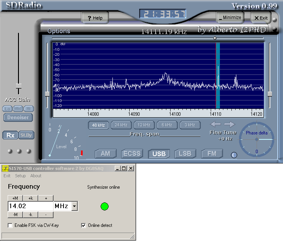Close the SI570 controller window
The width and height of the screenshot is (283, 241).
pos(131,168)
